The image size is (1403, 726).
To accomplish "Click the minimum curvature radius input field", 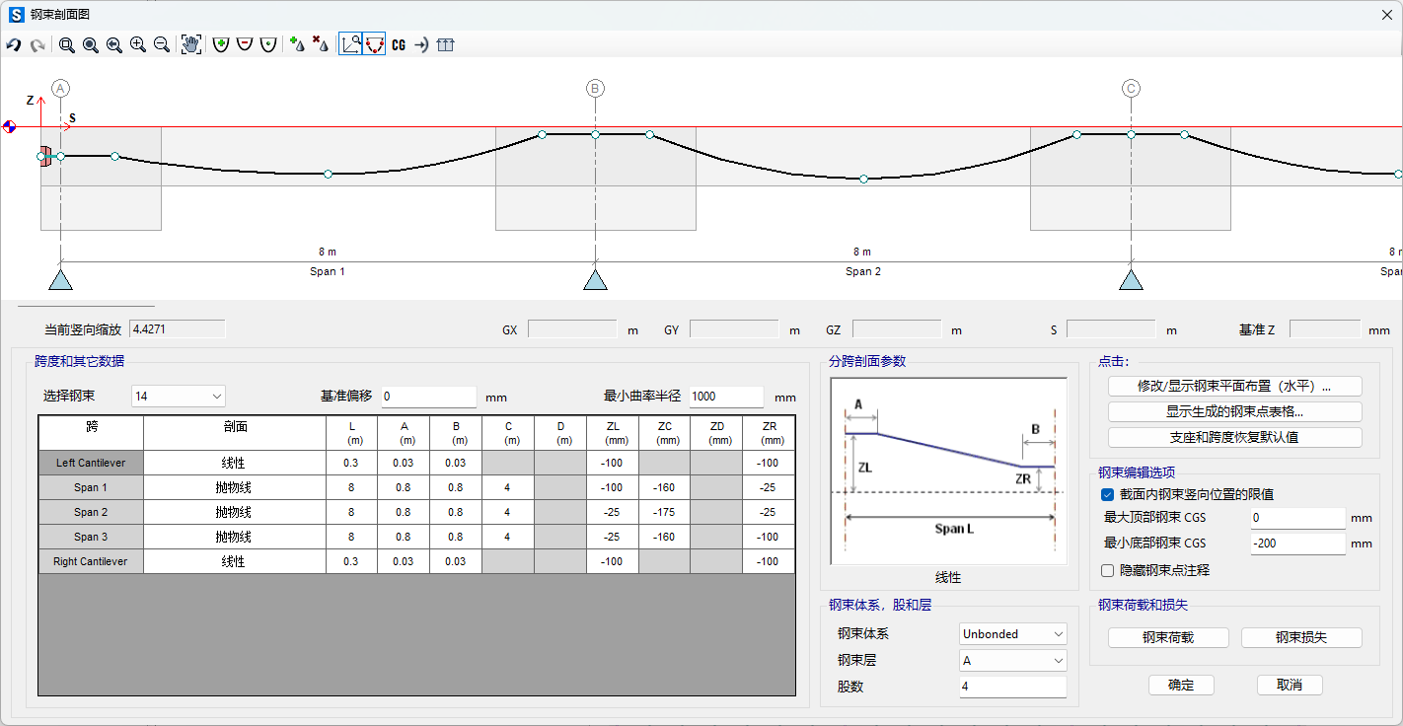I will (x=726, y=397).
